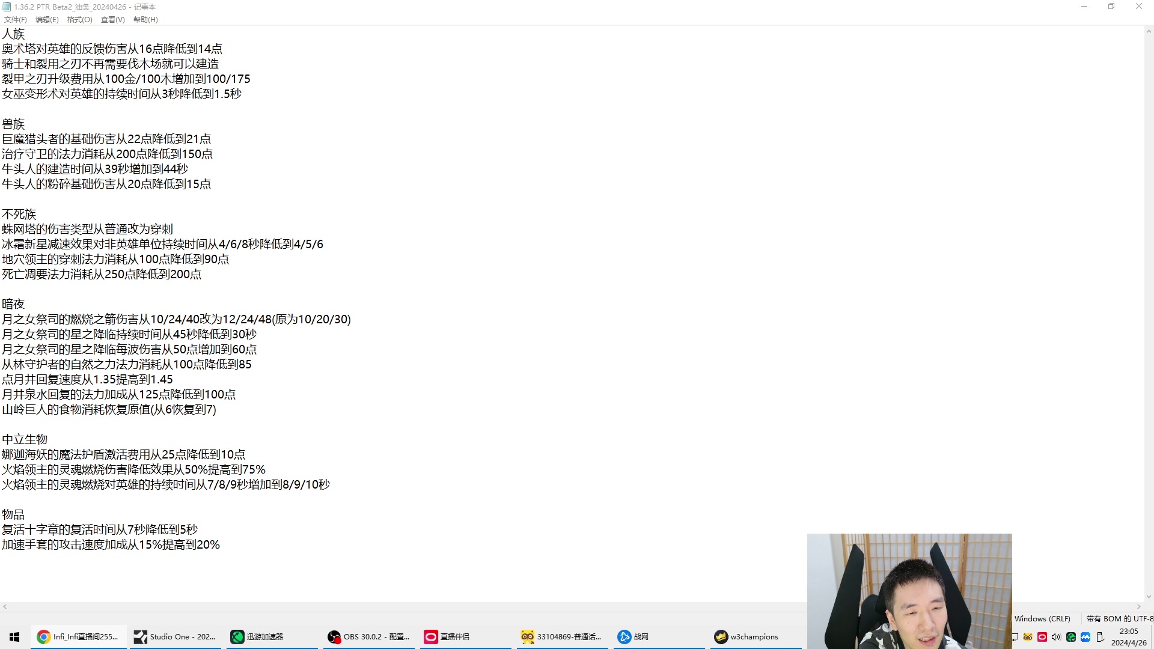
Task: Open the 33104869 voice chat taskbar app
Action: tap(561, 637)
